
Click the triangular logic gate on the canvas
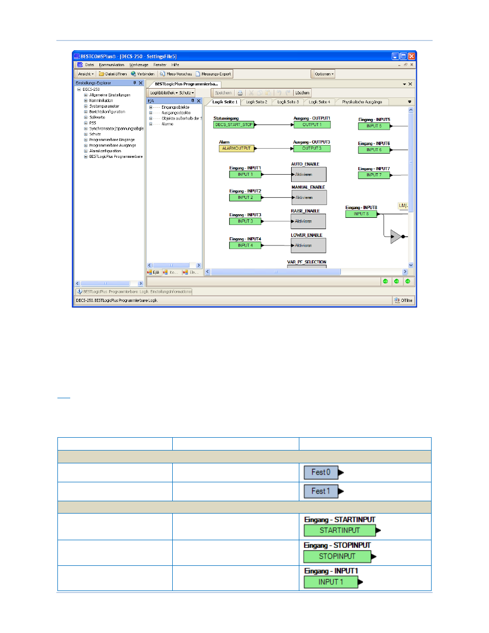(396, 236)
